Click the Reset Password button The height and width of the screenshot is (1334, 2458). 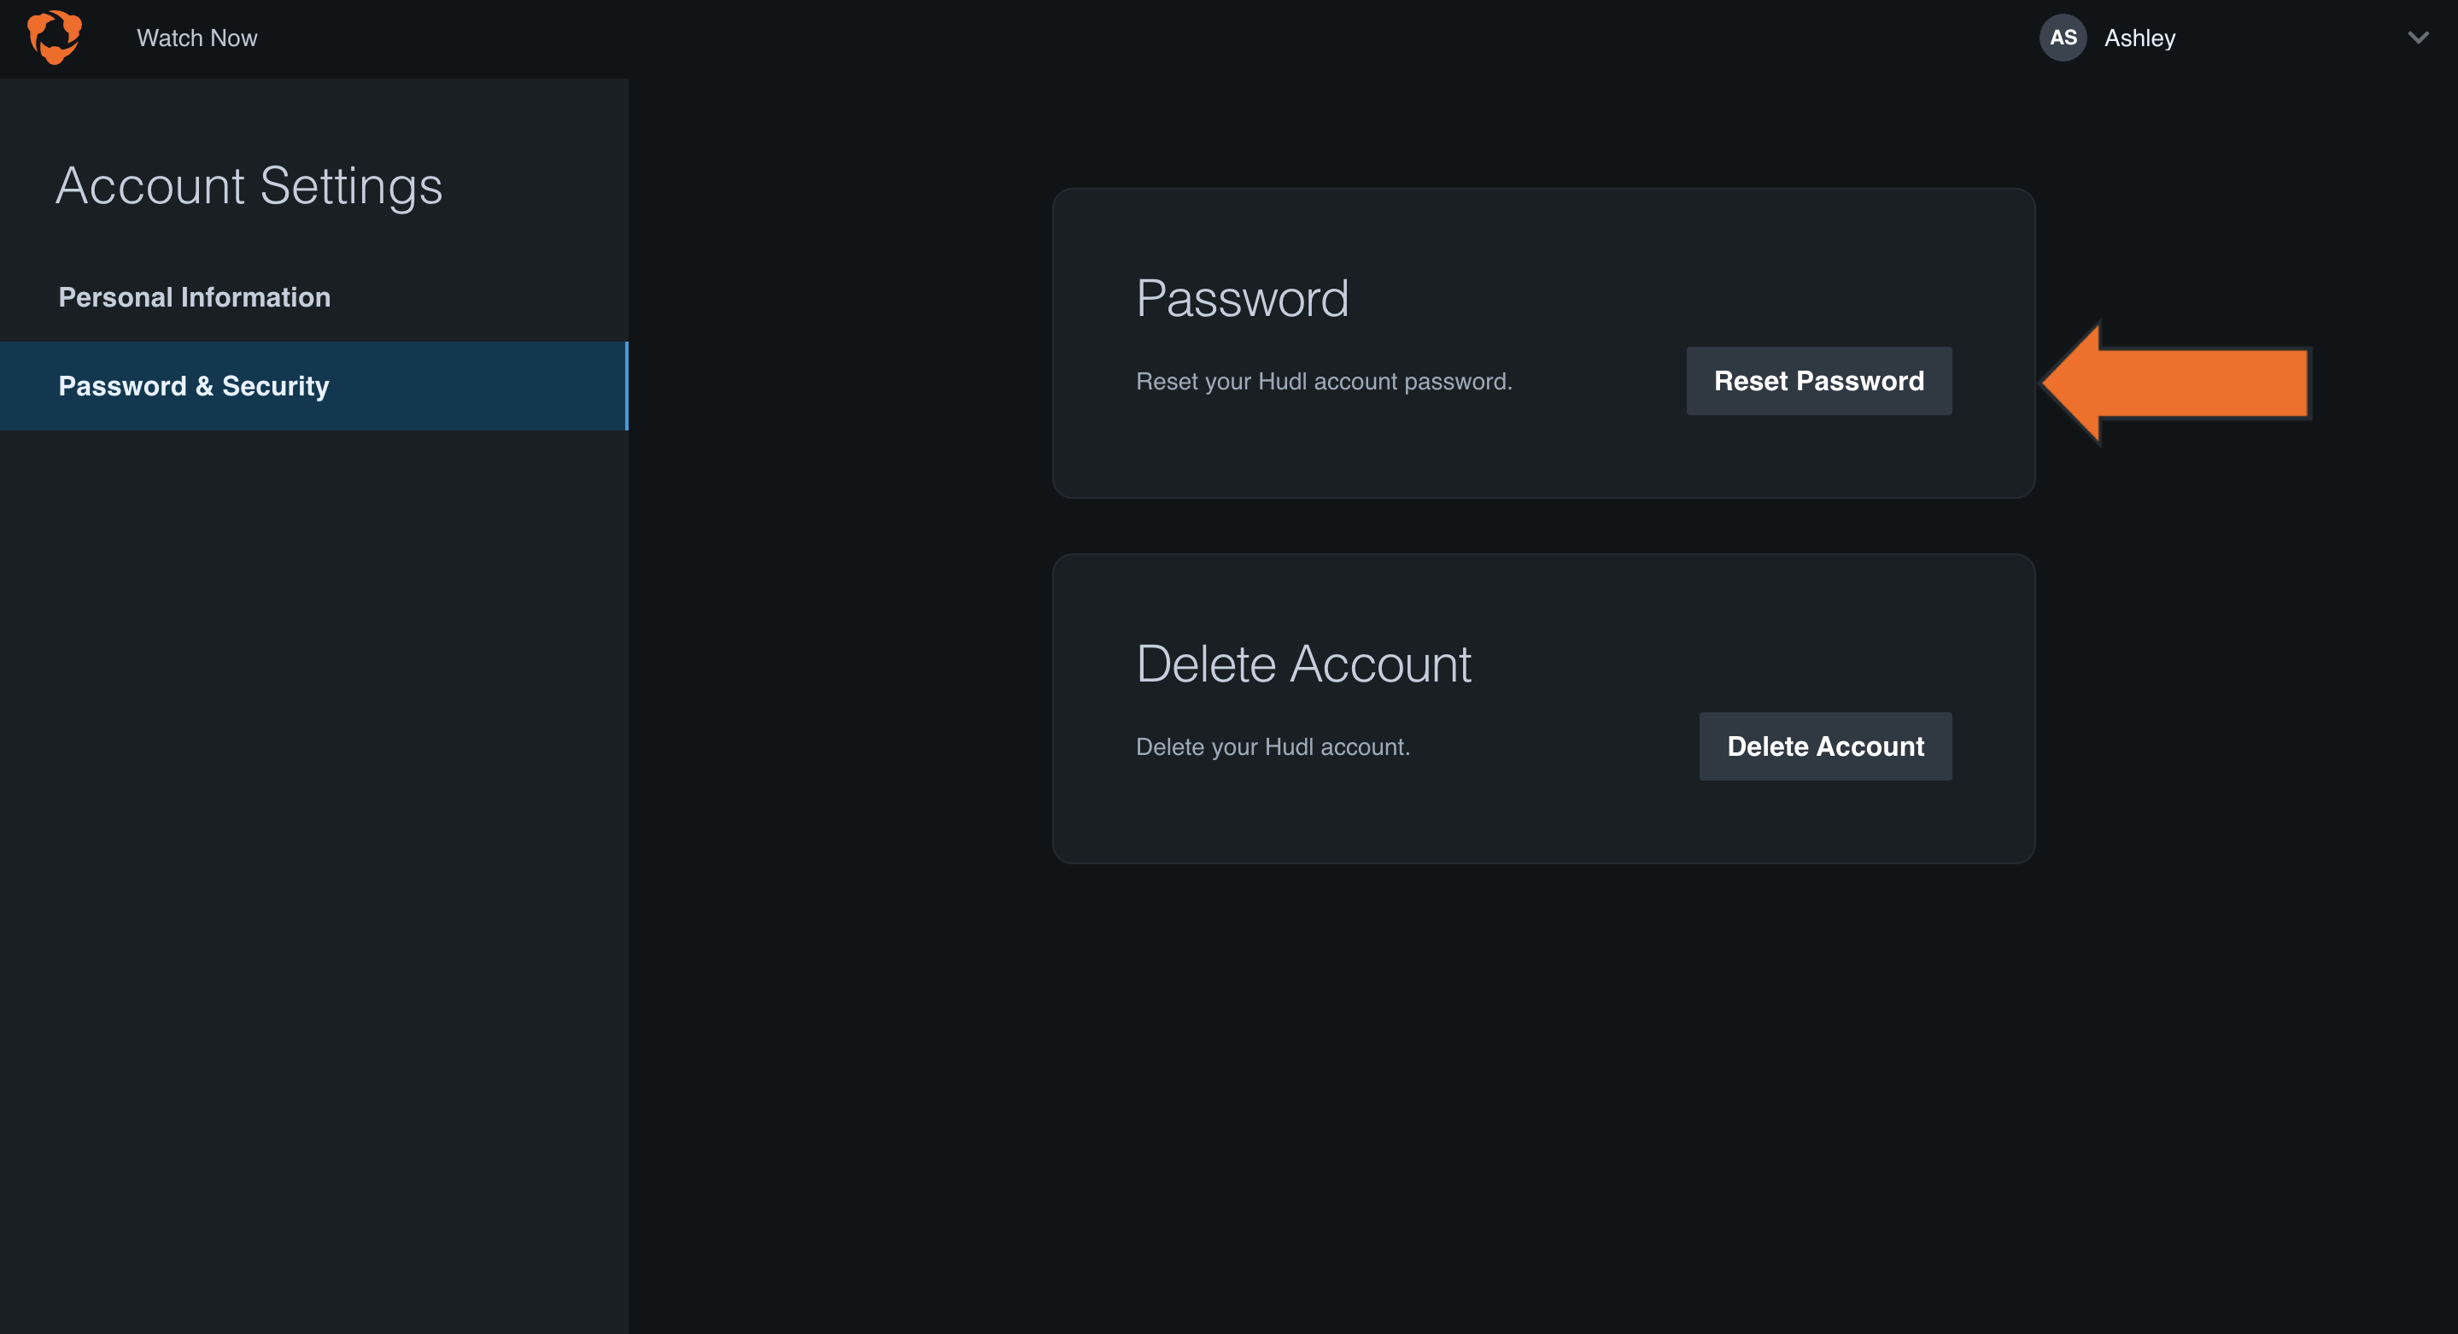point(1817,381)
